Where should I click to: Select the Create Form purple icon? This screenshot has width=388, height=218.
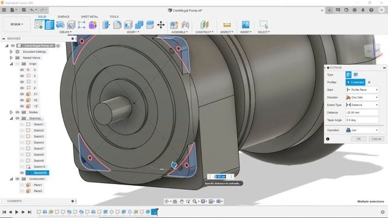(93, 25)
